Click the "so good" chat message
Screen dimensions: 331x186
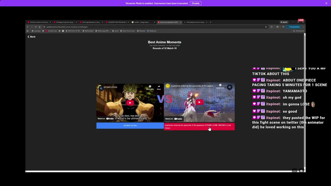click(290, 112)
